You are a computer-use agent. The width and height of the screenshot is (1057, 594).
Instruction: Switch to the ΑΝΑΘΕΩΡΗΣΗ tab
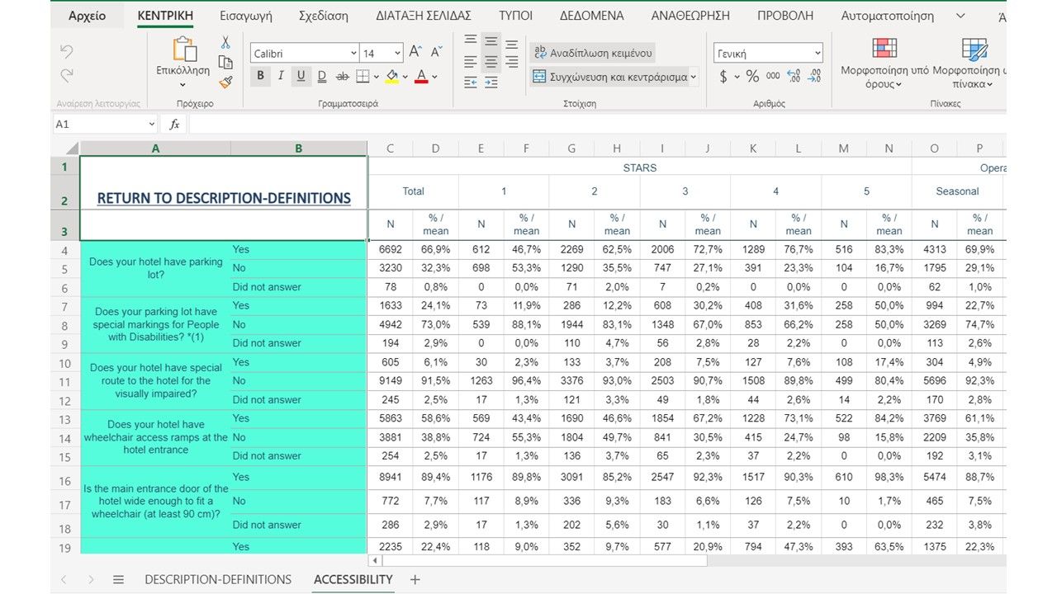click(x=690, y=16)
